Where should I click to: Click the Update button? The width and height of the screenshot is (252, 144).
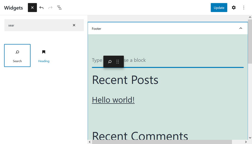click(x=219, y=8)
